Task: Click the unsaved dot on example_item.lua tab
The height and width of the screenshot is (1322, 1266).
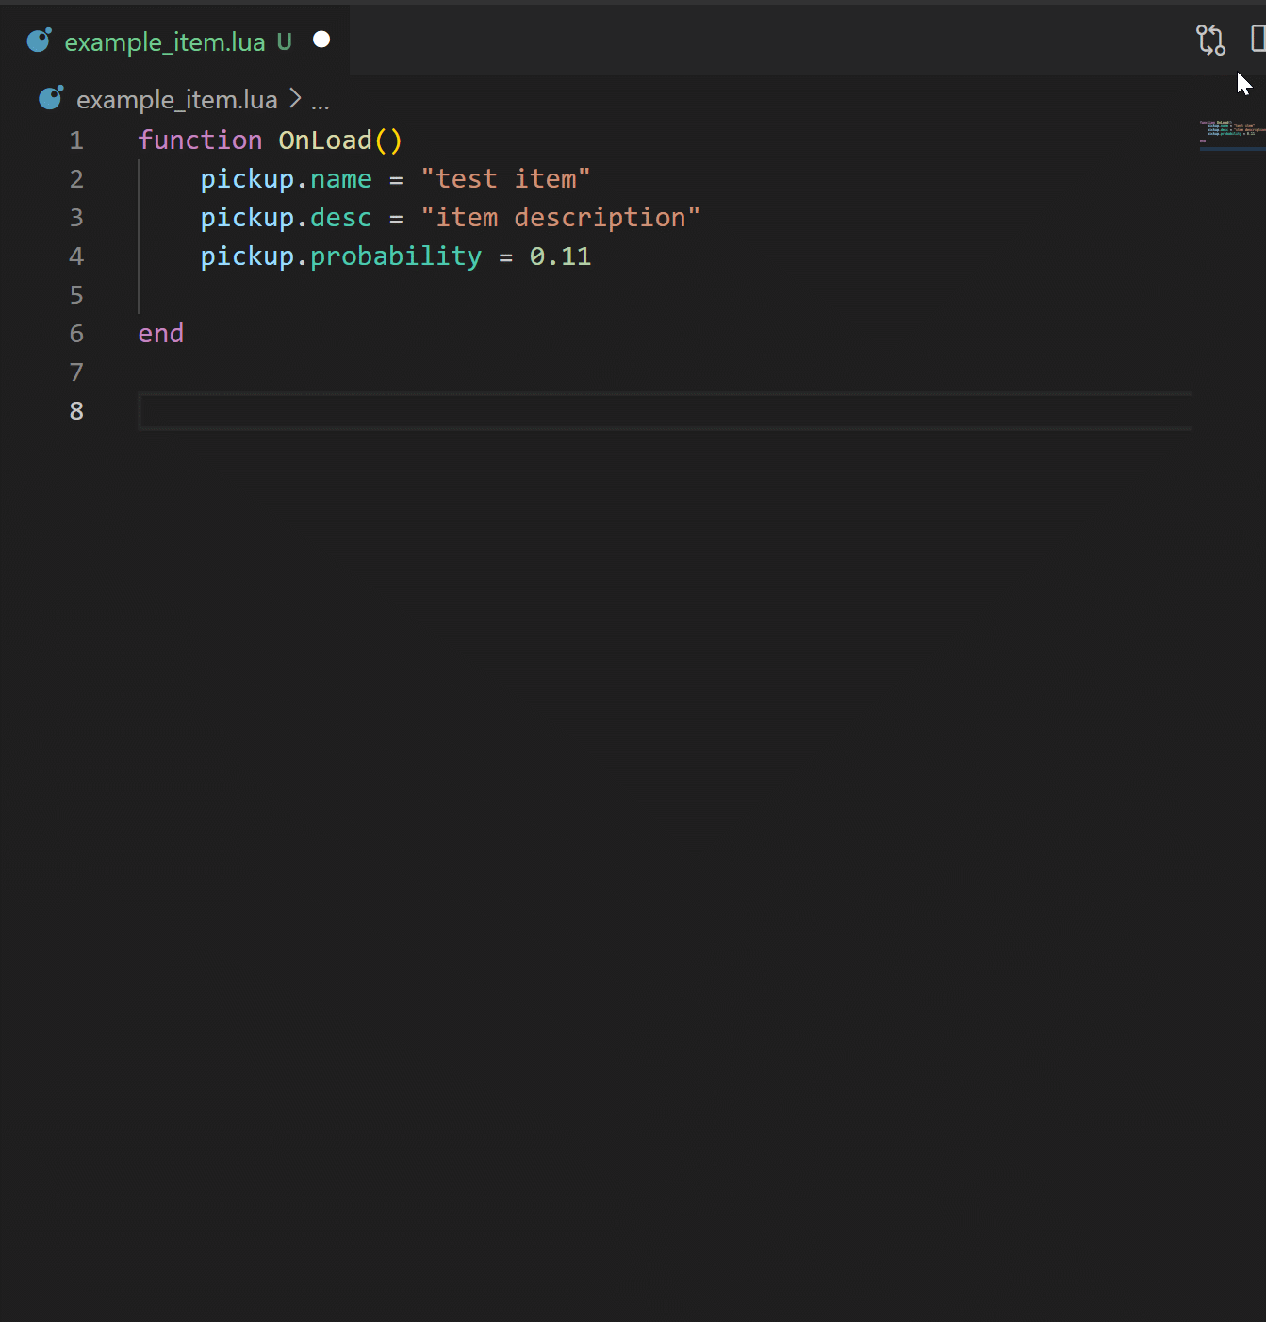Action: 321,40
